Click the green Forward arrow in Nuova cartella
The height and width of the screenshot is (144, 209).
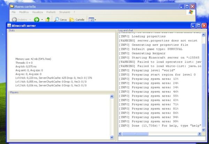tap(37, 20)
